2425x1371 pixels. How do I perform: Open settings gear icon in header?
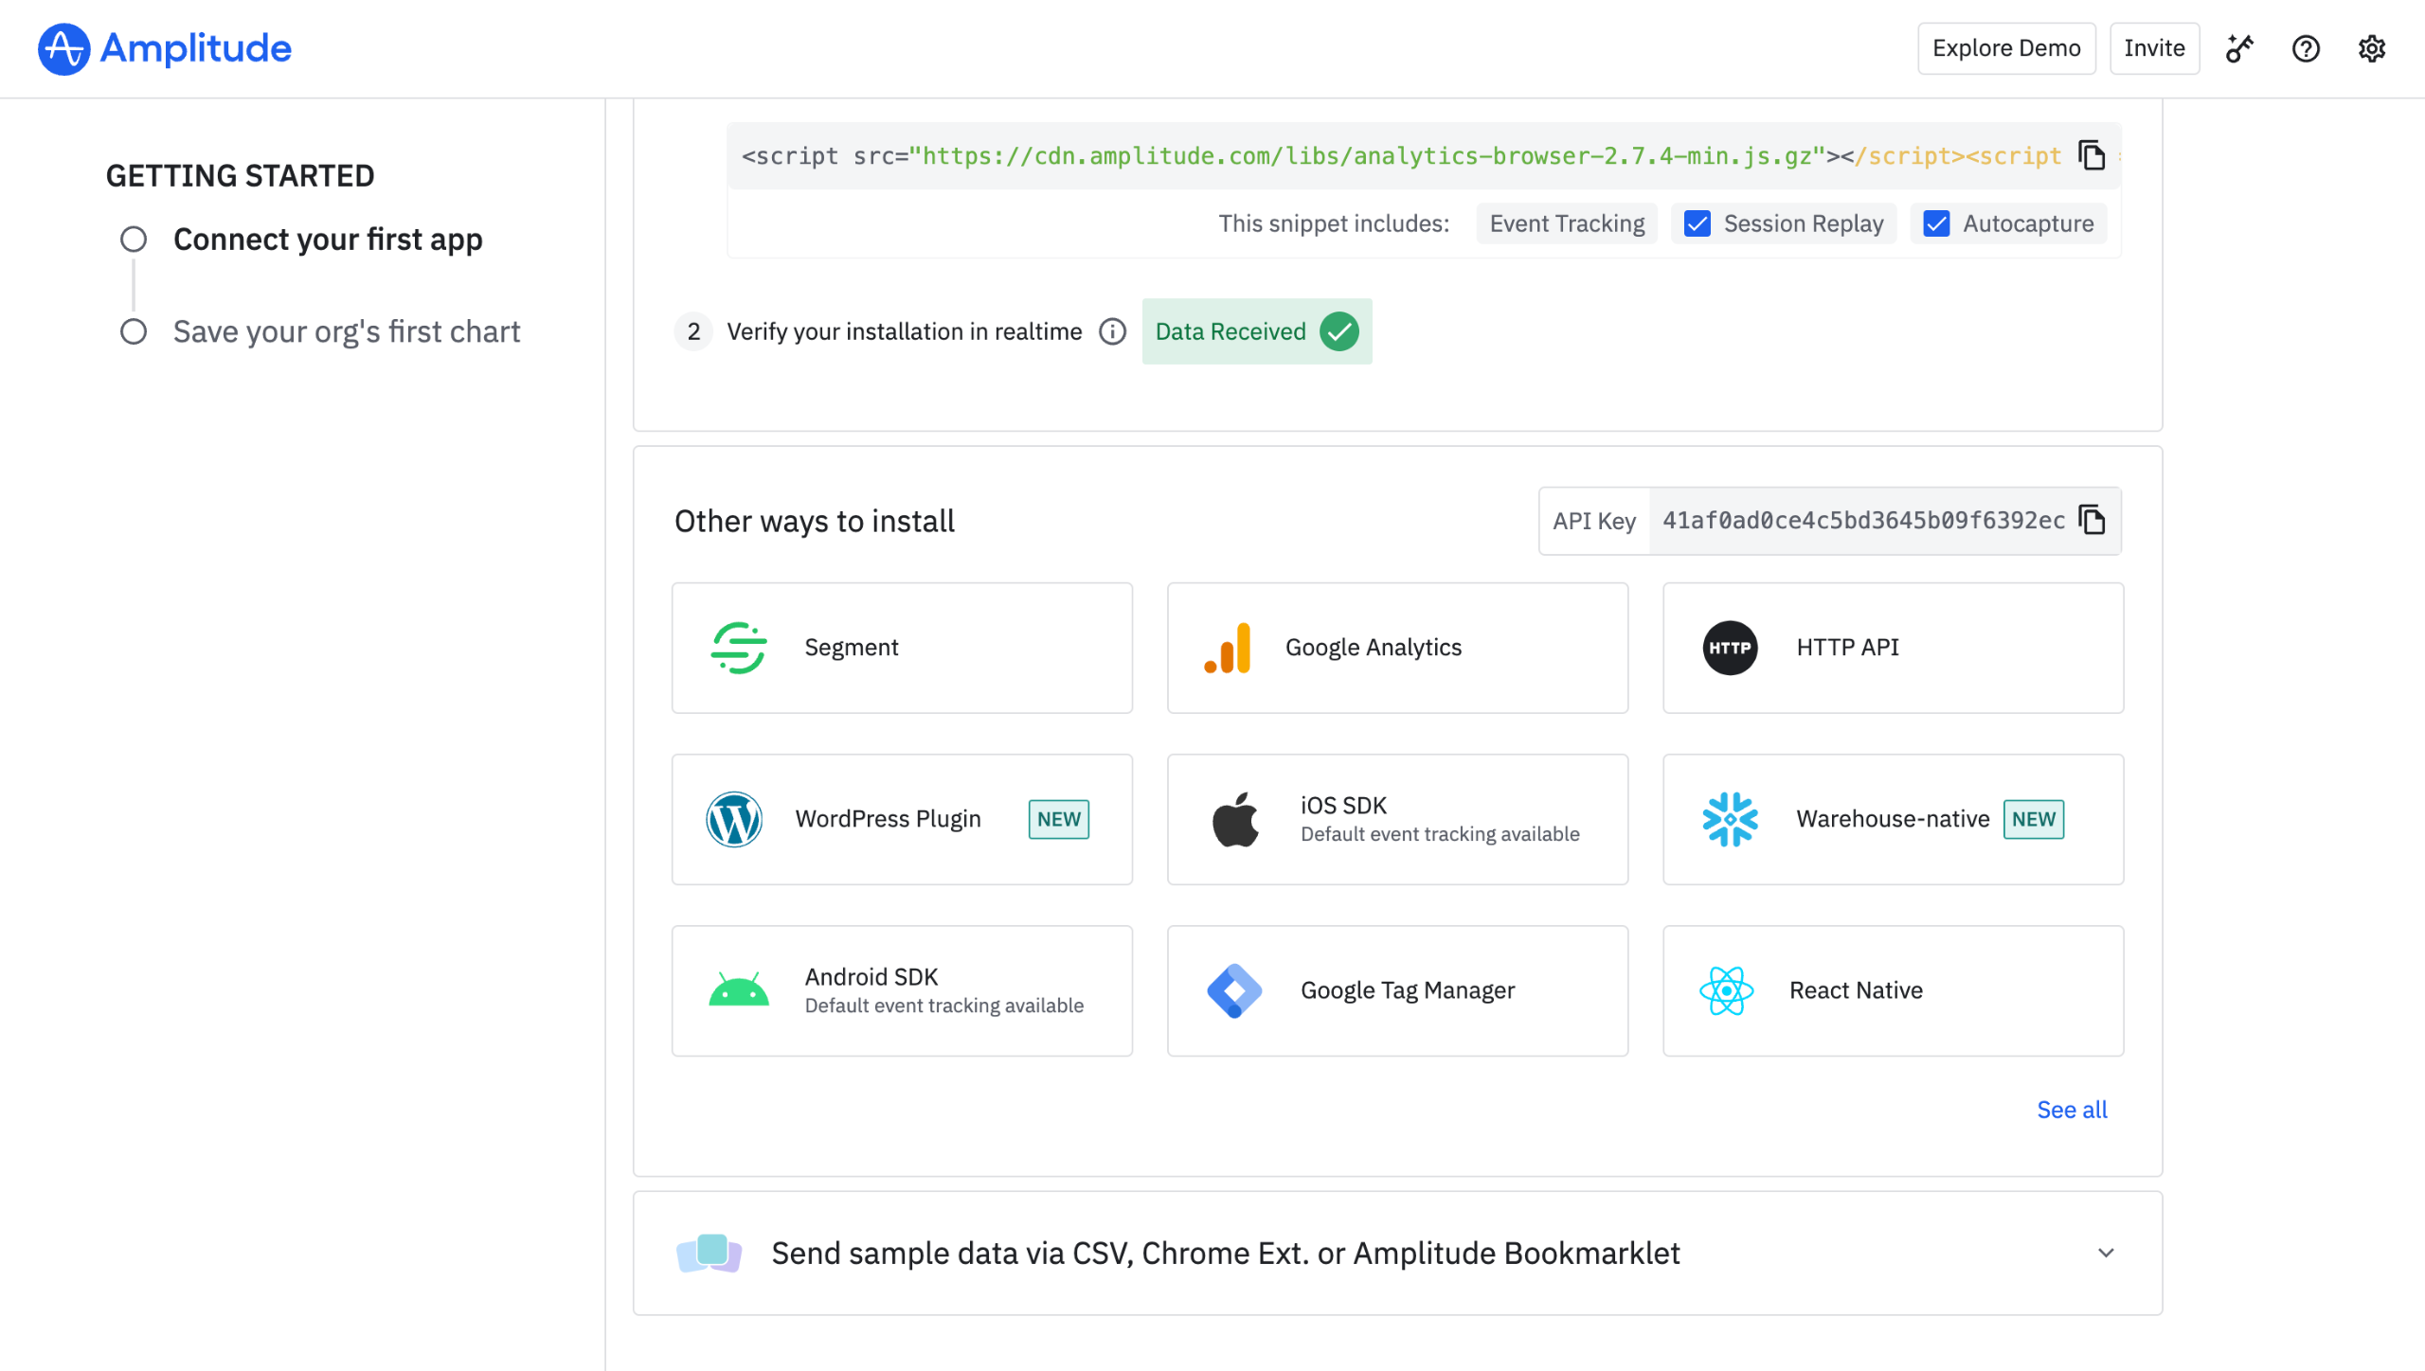pos(2371,48)
